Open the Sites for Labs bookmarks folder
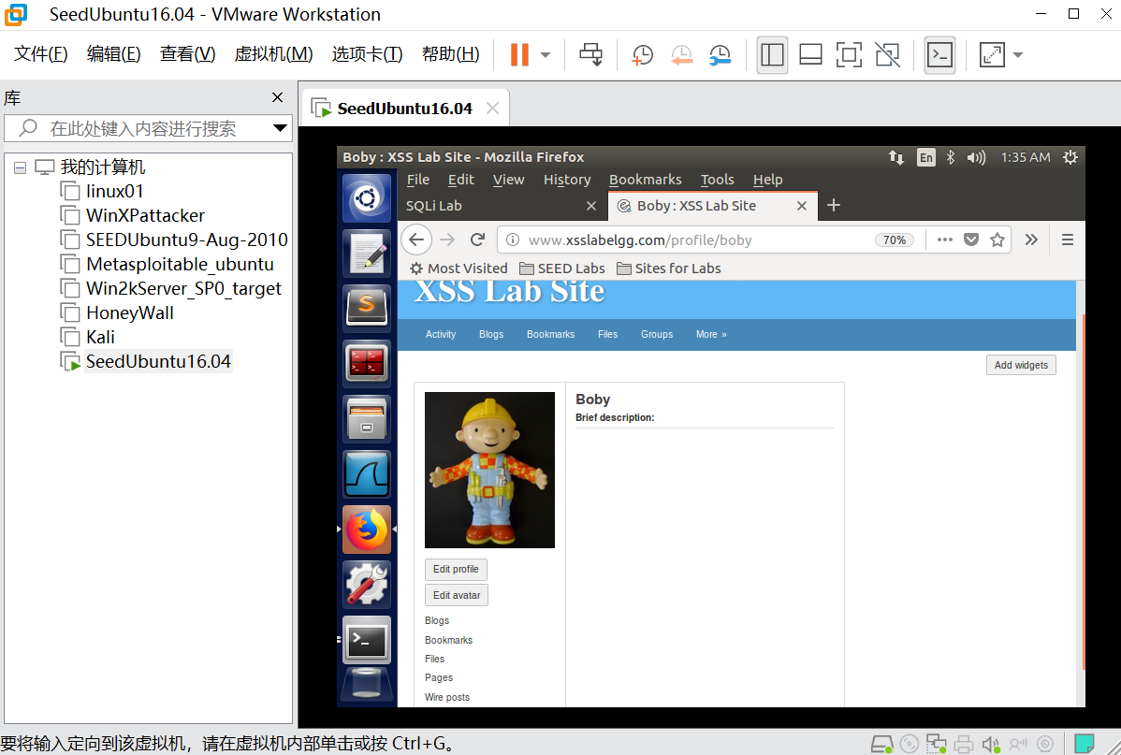The width and height of the screenshot is (1121, 755). 668,269
